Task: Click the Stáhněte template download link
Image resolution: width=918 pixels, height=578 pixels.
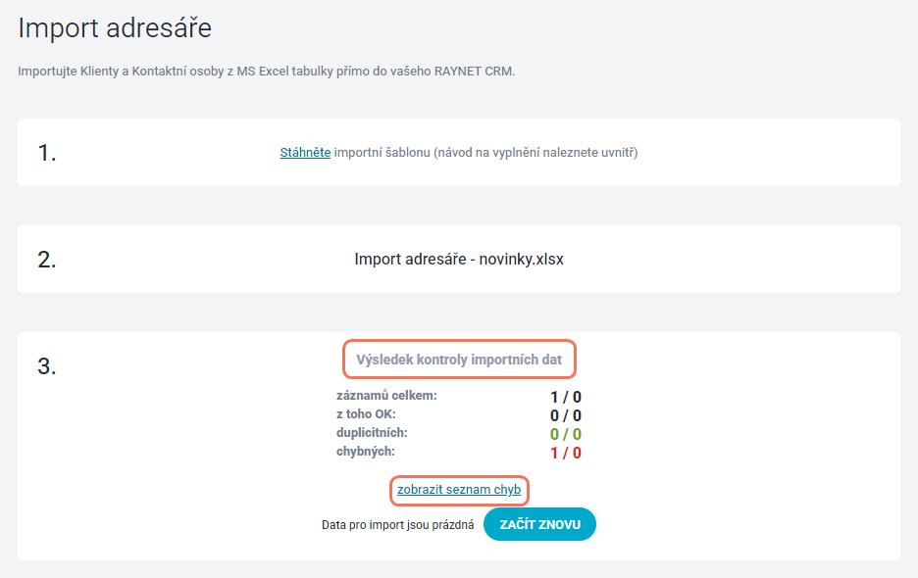Action: point(305,153)
